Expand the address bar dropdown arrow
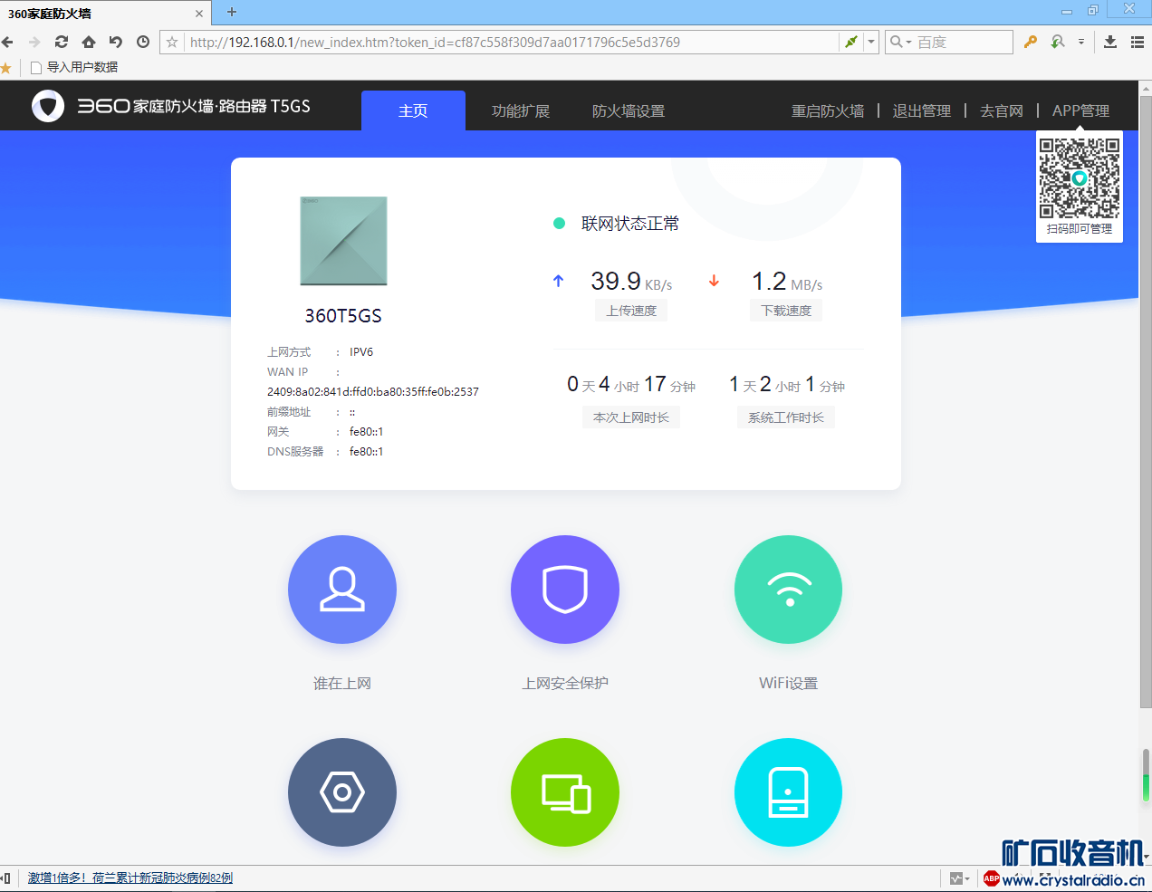The image size is (1152, 892). (871, 42)
